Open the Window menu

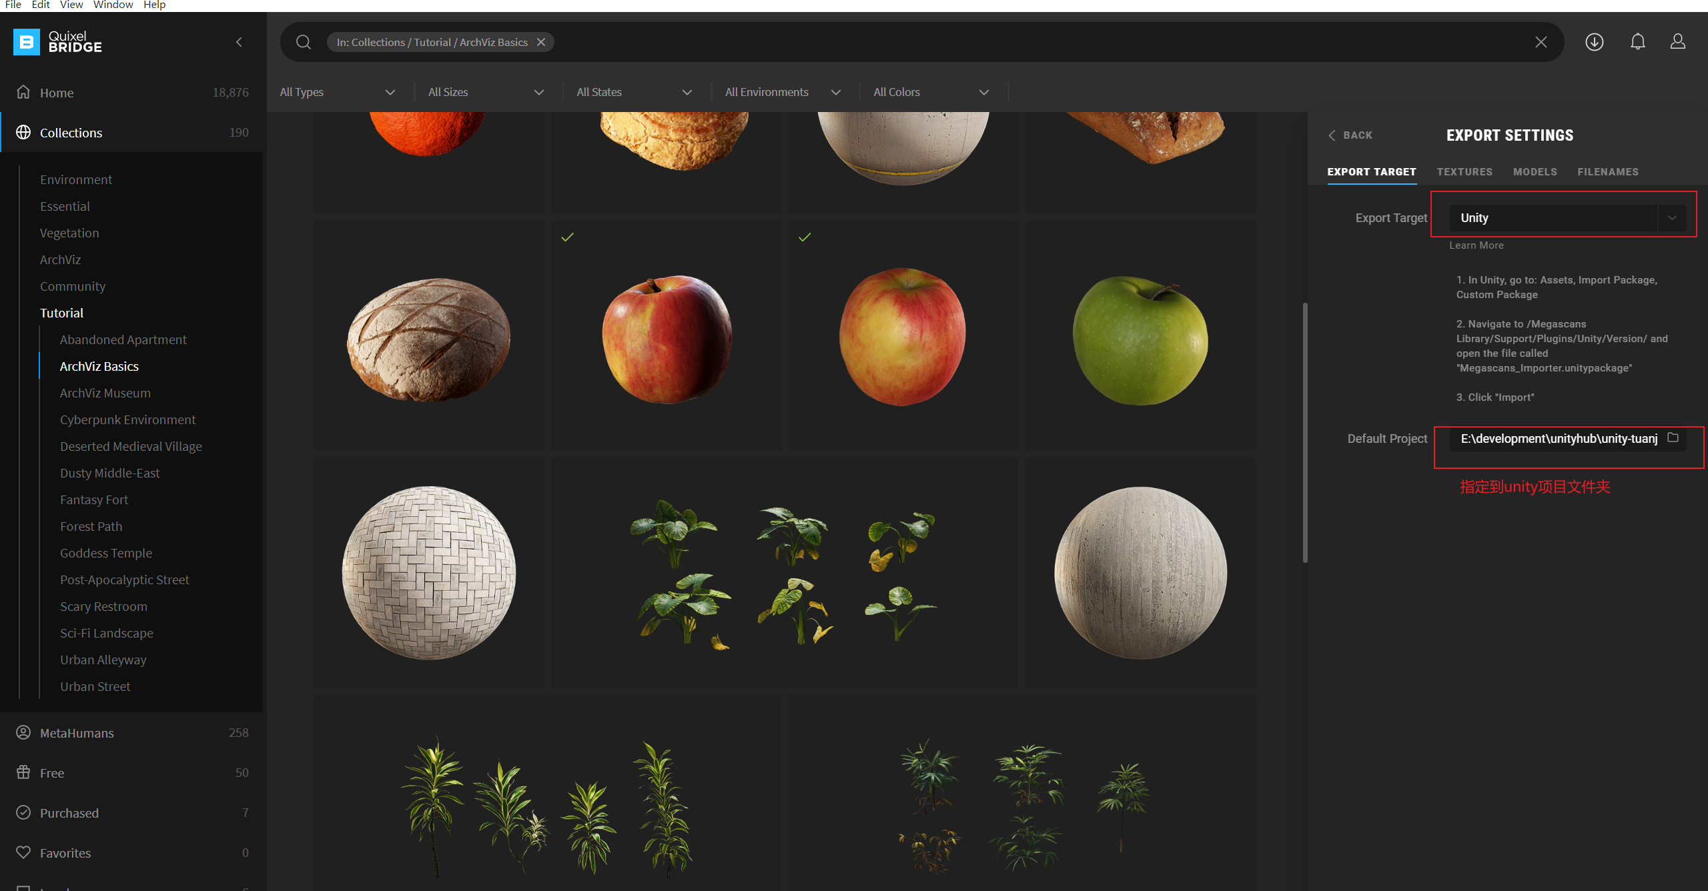click(113, 5)
